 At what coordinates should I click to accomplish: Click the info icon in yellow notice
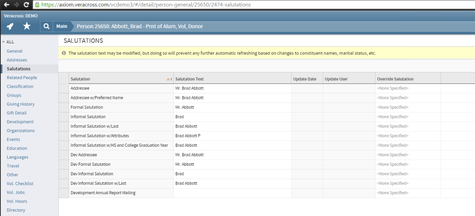(x=64, y=53)
